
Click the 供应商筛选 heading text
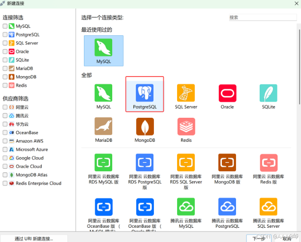pyautogui.click(x=15, y=99)
